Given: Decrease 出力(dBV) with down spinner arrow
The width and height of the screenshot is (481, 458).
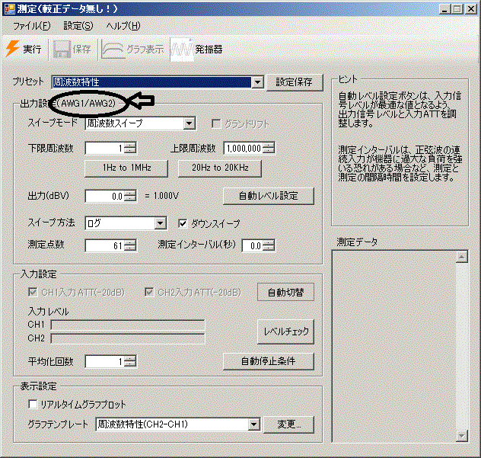Looking at the screenshot, I should [x=130, y=199].
